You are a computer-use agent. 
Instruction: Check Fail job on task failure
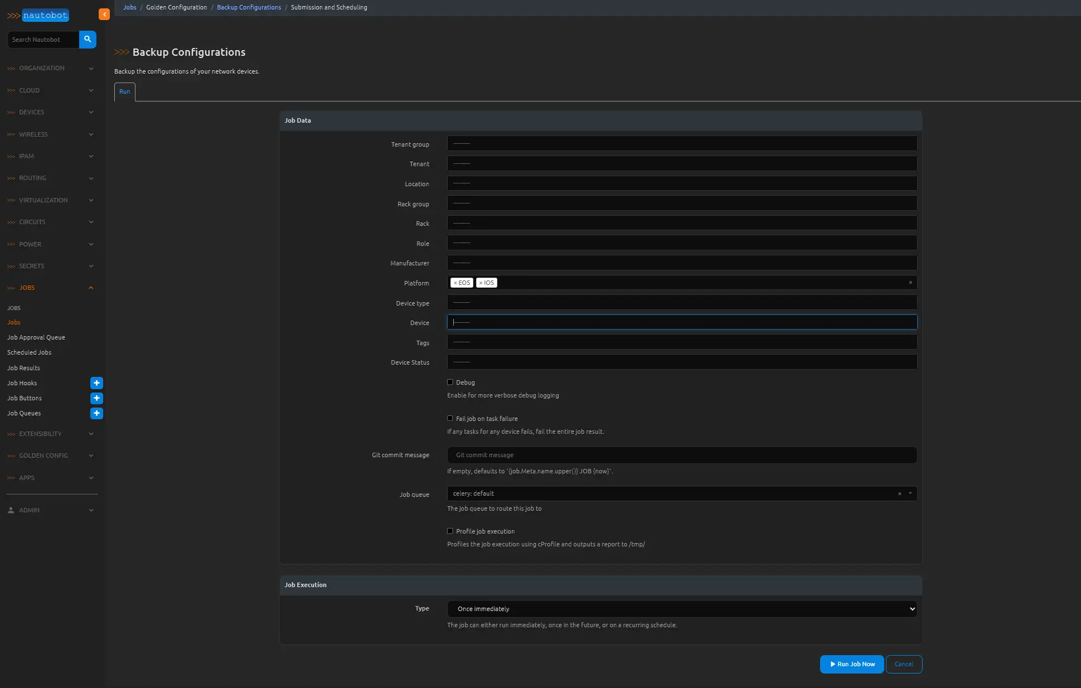[x=450, y=419]
